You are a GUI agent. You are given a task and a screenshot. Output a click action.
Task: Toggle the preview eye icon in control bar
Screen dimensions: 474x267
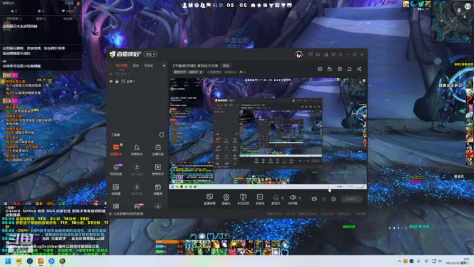coord(324,199)
